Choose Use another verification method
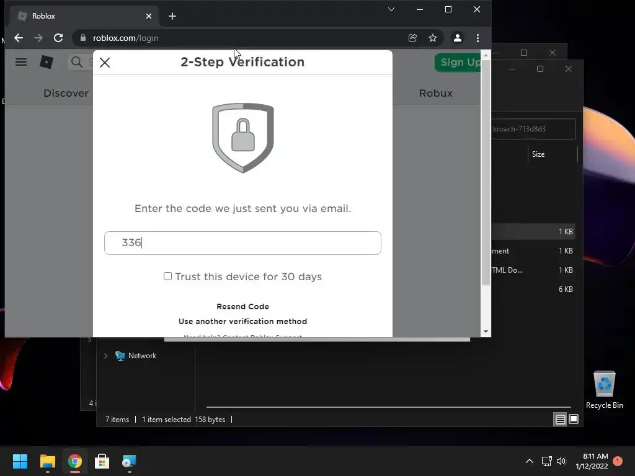 click(242, 322)
